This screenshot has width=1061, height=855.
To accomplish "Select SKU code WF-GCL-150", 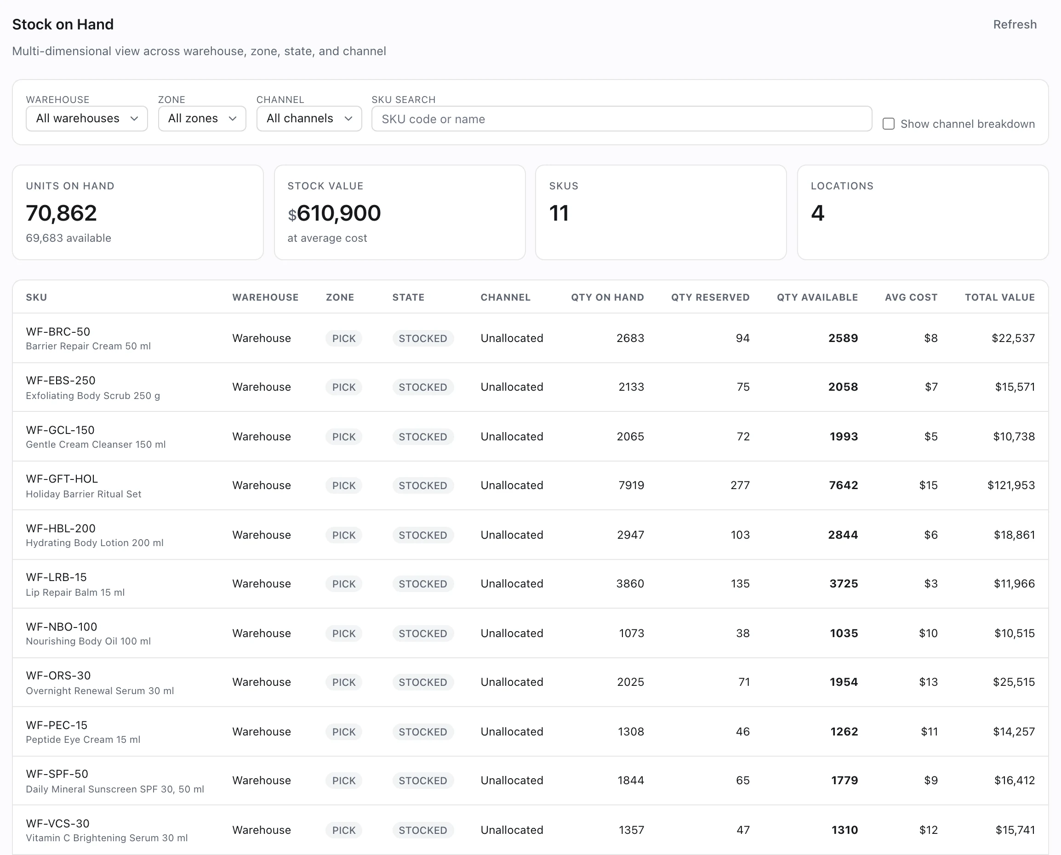I will (60, 430).
